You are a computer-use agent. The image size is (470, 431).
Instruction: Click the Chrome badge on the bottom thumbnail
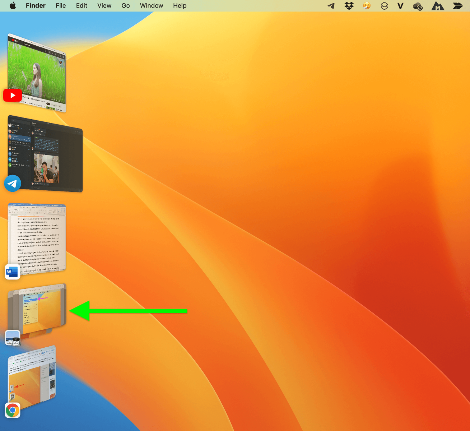click(13, 410)
